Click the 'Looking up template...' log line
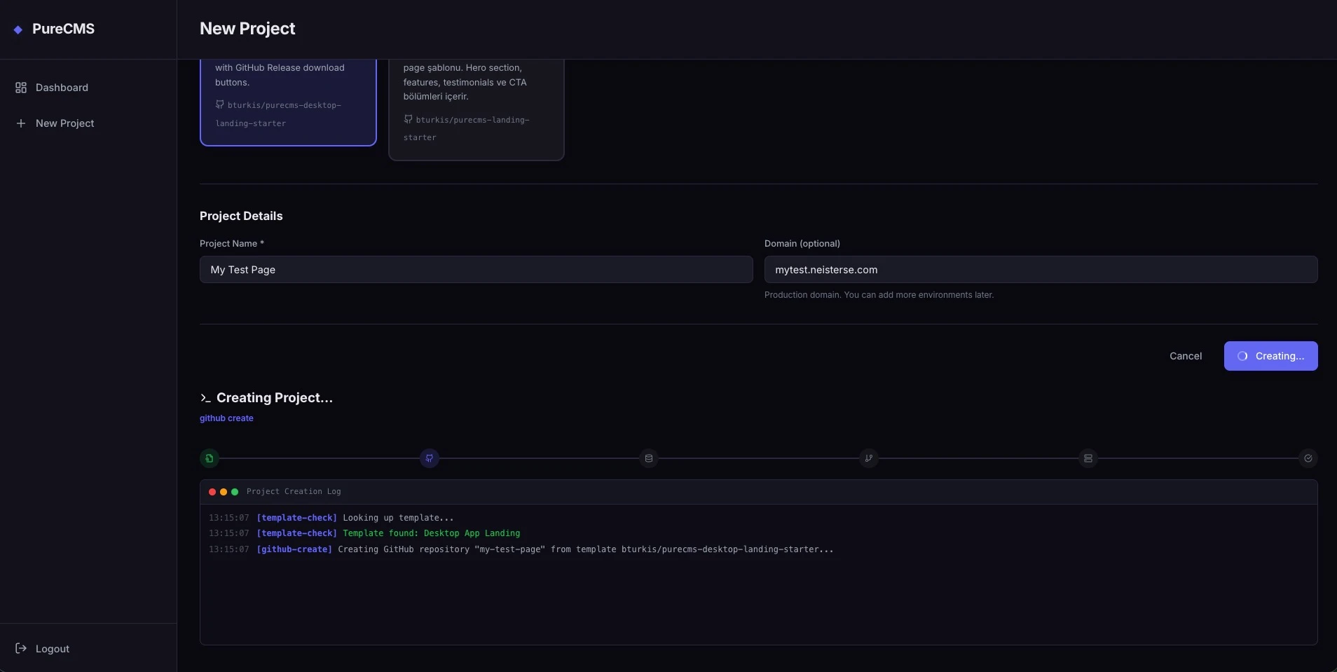The height and width of the screenshot is (672, 1337). pyautogui.click(x=398, y=518)
